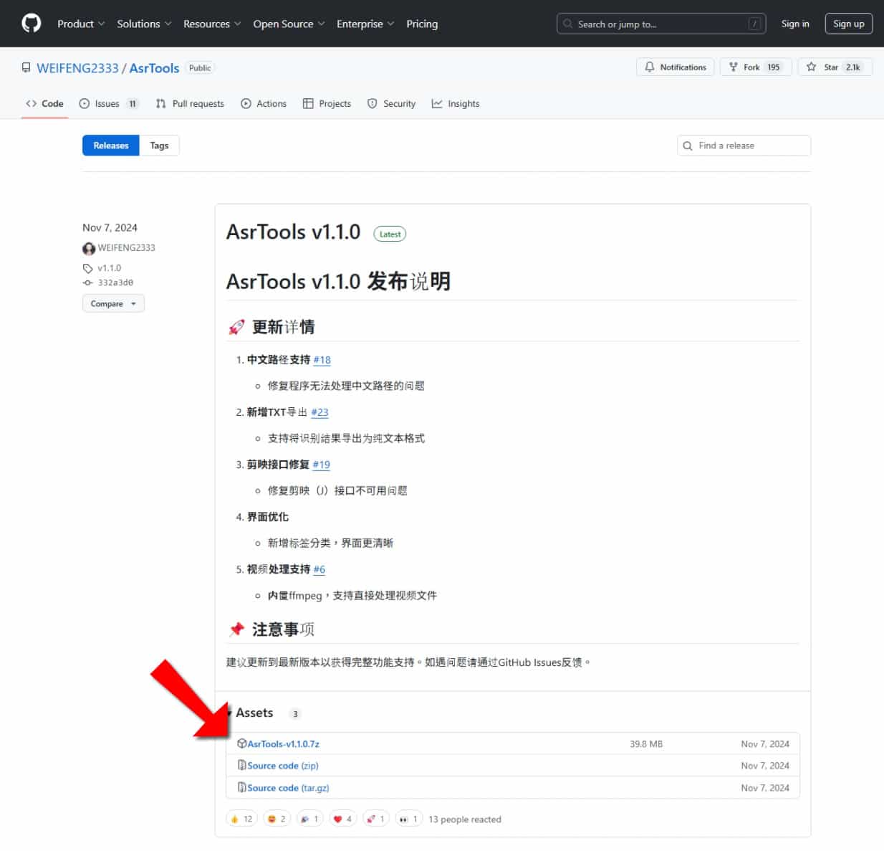Open the WEIFENG2333 owner link
The height and width of the screenshot is (851, 884).
(77, 68)
